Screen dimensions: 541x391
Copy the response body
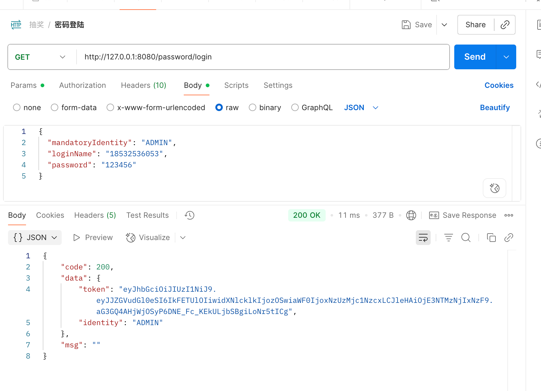(x=491, y=238)
